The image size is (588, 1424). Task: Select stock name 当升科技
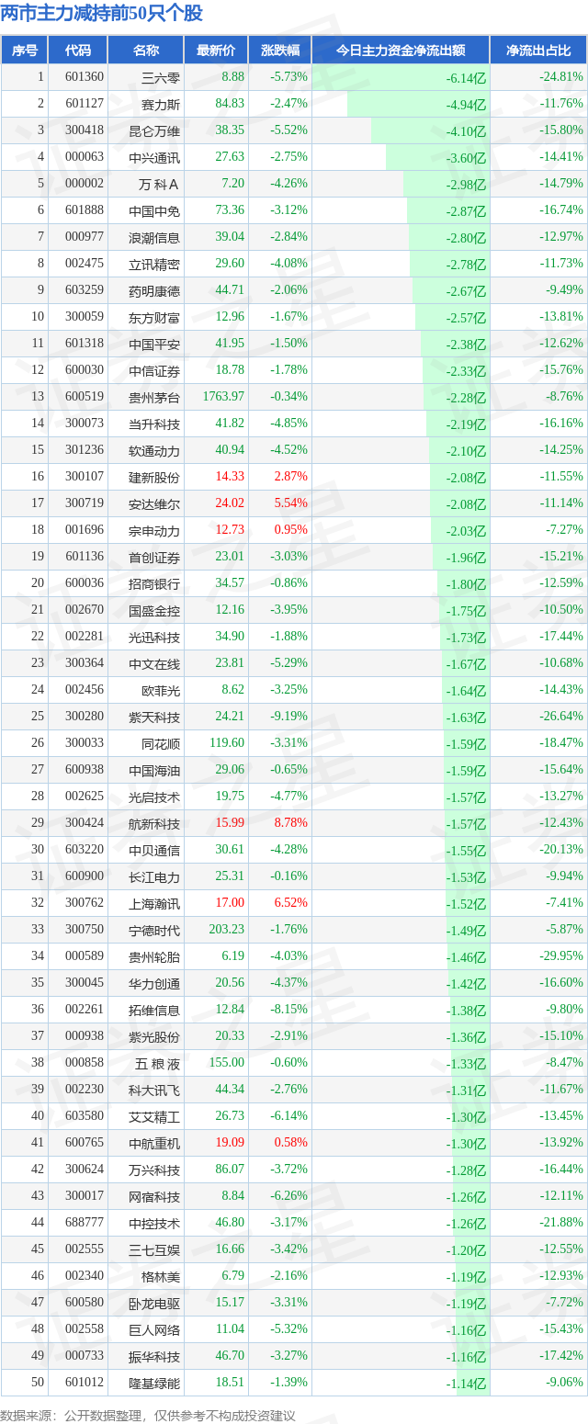[x=154, y=424]
